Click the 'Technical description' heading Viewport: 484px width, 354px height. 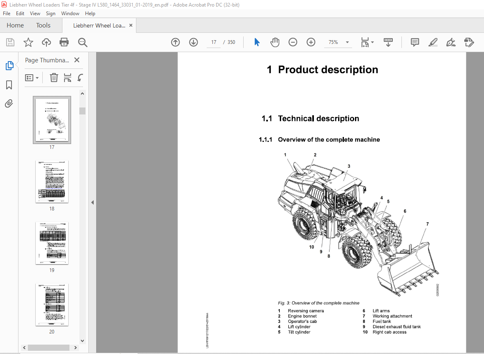(x=318, y=119)
